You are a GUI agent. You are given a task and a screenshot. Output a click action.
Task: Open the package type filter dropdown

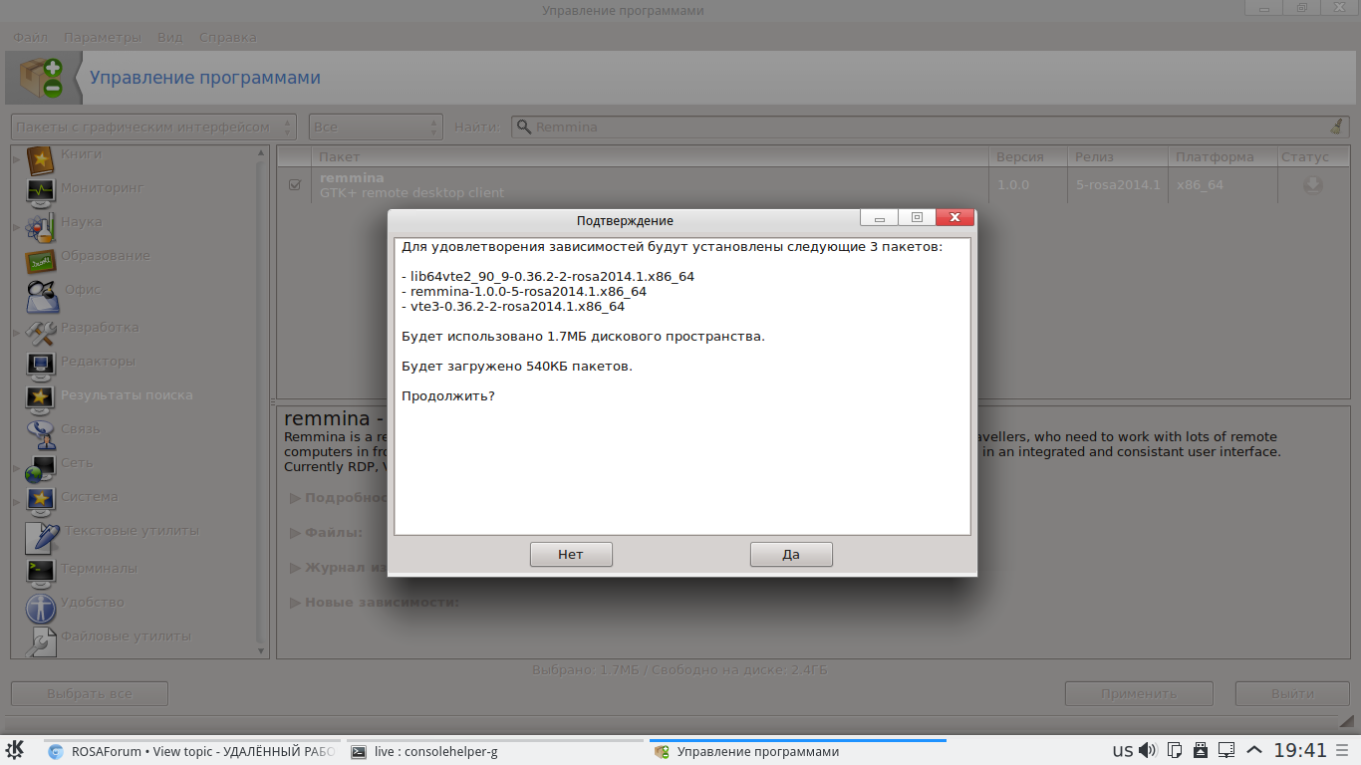153,127
